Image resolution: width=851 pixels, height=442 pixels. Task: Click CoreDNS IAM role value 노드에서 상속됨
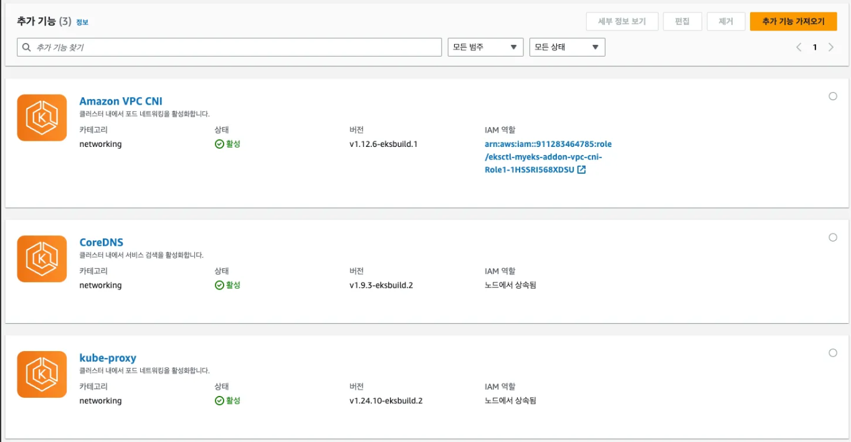coord(510,285)
